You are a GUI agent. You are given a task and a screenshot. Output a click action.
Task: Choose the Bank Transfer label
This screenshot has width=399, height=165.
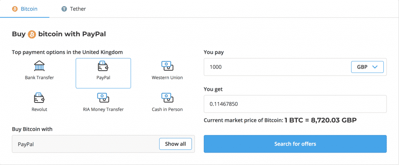(x=39, y=78)
